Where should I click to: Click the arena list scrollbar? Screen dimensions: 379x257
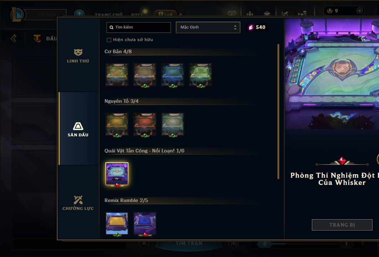278,111
